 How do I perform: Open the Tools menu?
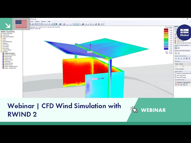(32, 21)
